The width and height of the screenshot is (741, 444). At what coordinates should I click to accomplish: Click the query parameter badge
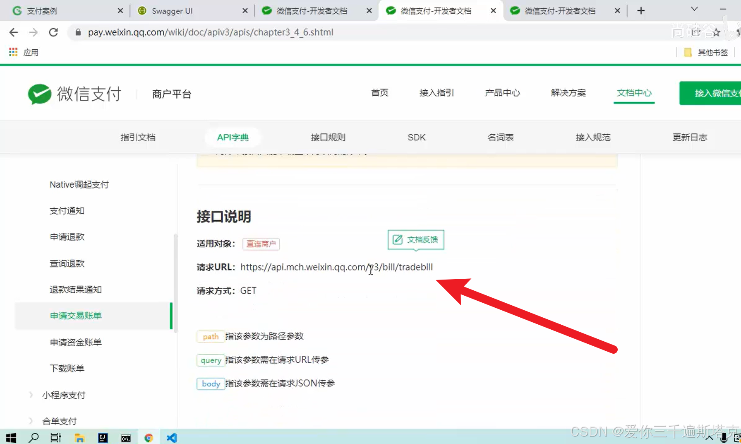tap(211, 360)
